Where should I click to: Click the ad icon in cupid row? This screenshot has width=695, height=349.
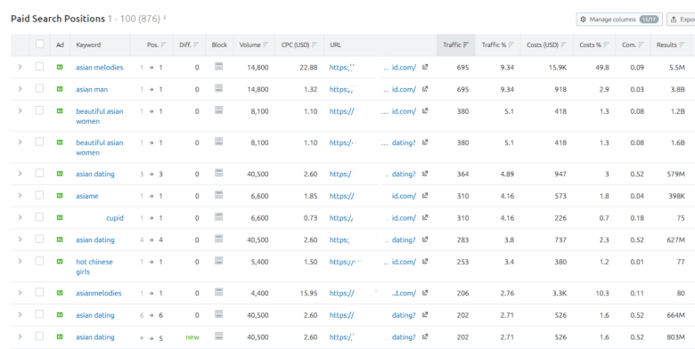point(60,217)
